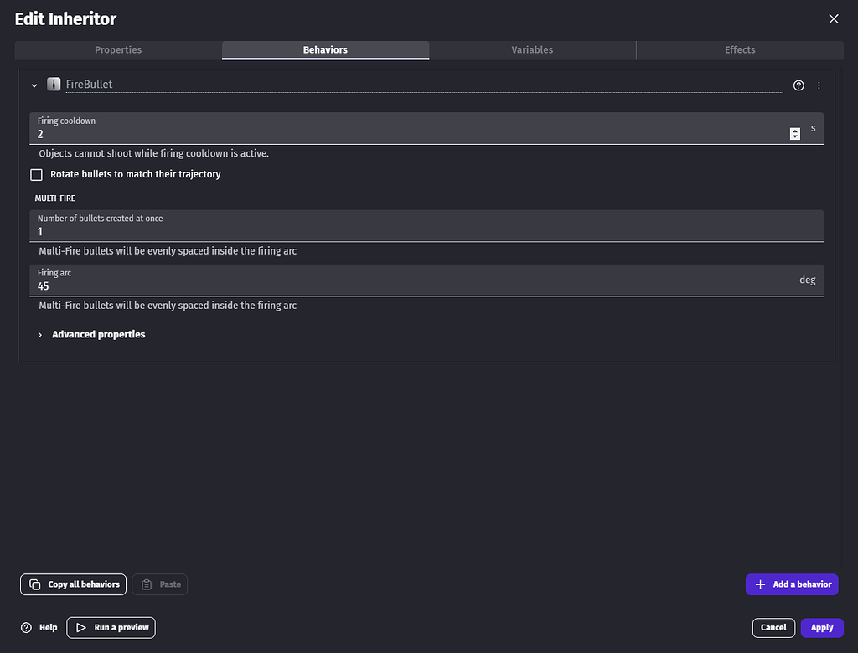Click the Edit Inheritor dialog title
The width and height of the screenshot is (858, 653).
click(65, 19)
